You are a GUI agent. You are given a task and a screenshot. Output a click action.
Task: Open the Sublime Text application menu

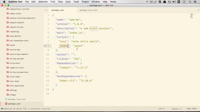coord(15,2)
